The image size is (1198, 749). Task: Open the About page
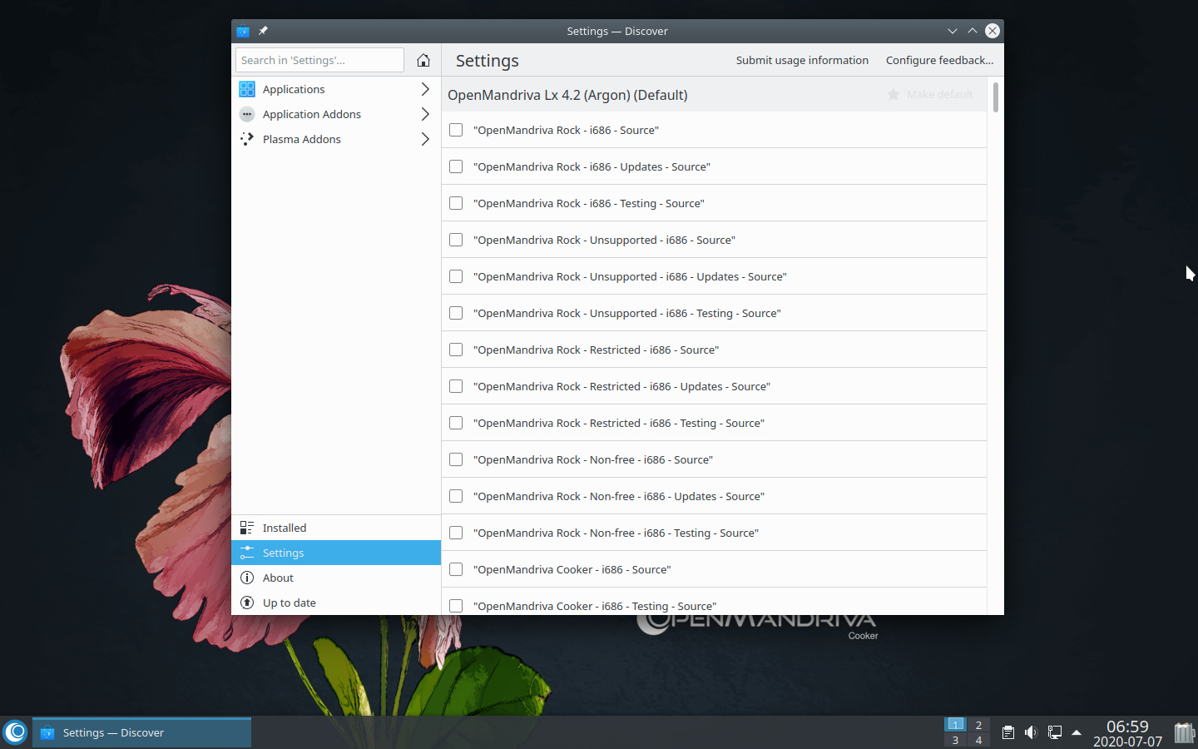coord(336,578)
